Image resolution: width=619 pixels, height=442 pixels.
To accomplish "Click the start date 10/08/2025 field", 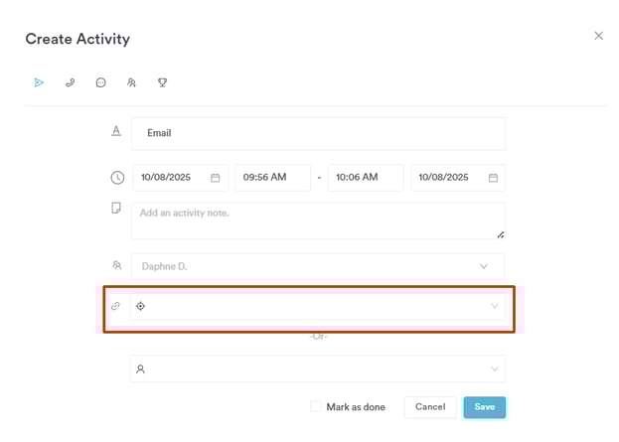I will (x=171, y=178).
